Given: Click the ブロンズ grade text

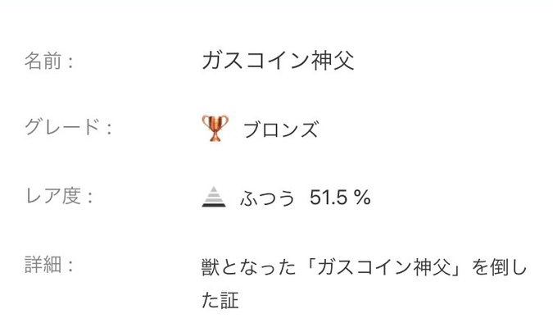Looking at the screenshot, I should pyautogui.click(x=280, y=129).
